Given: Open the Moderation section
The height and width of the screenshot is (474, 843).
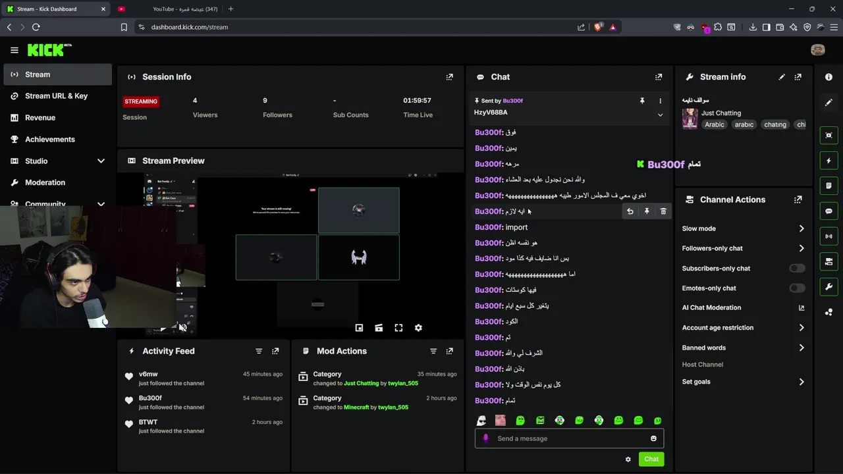Looking at the screenshot, I should pos(57,182).
